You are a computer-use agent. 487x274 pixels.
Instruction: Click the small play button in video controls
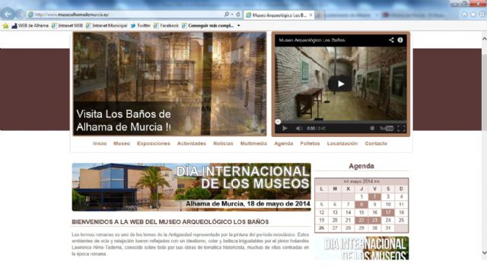(285, 129)
